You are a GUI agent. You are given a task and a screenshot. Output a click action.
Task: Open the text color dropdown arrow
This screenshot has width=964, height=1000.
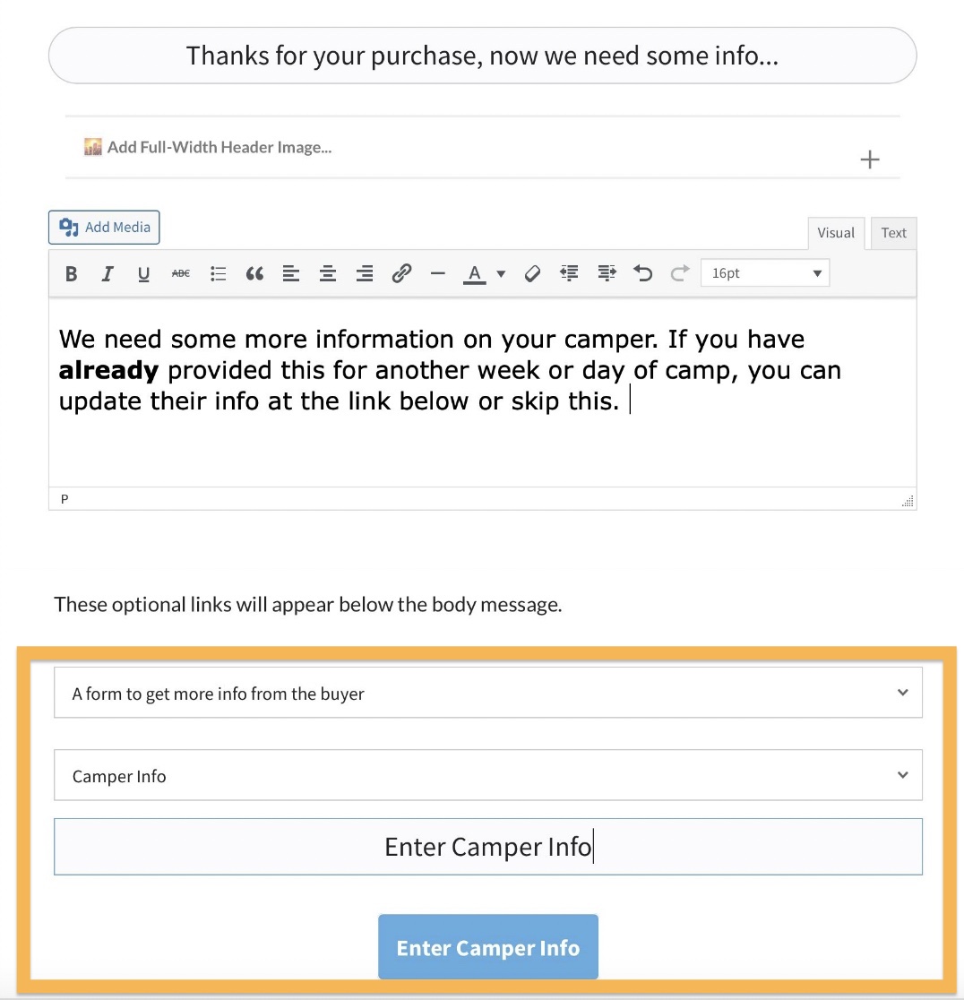[x=501, y=274]
